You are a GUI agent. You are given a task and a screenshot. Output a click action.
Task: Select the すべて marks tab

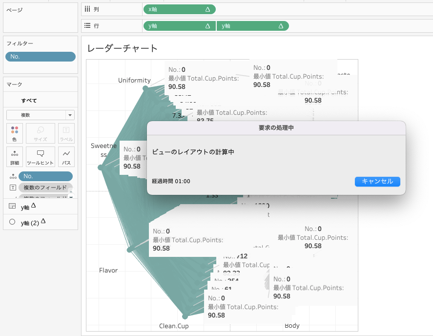tap(29, 101)
